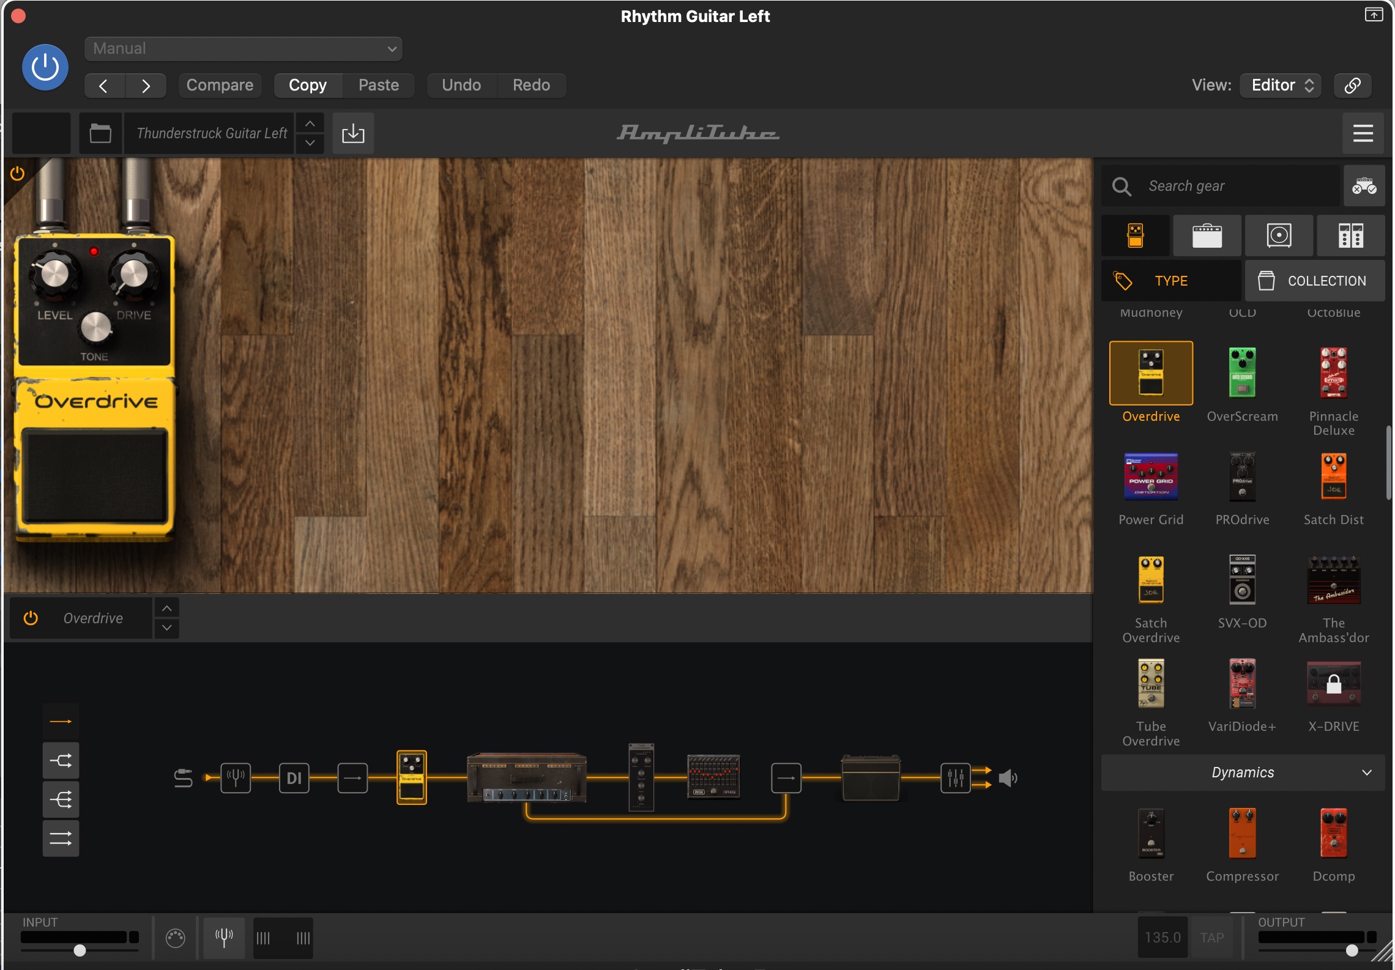The width and height of the screenshot is (1395, 970).
Task: Select the cabinets category tab
Action: [x=1279, y=235]
